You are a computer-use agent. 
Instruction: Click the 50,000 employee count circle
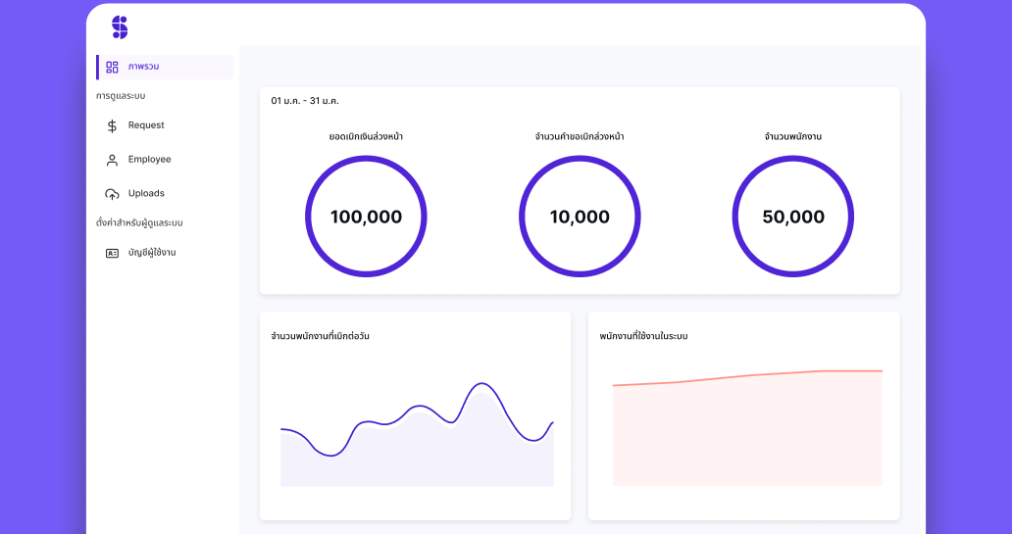tap(793, 217)
